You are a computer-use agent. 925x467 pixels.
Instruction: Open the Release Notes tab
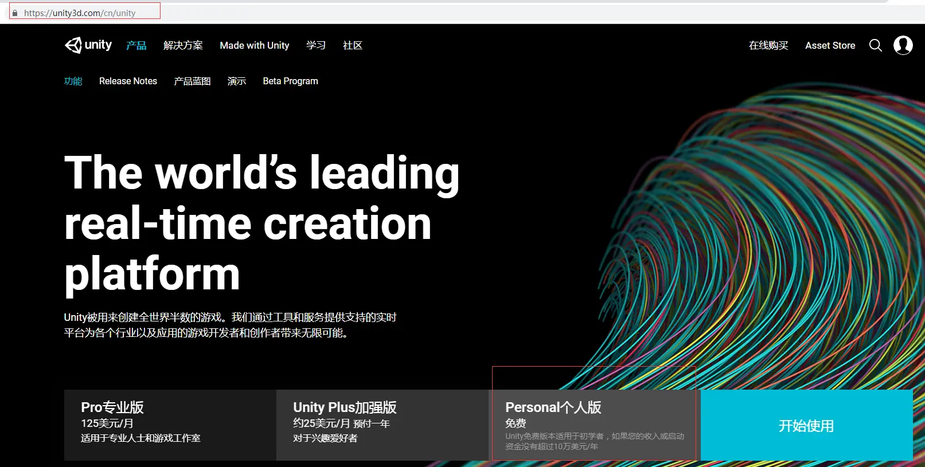pos(128,81)
